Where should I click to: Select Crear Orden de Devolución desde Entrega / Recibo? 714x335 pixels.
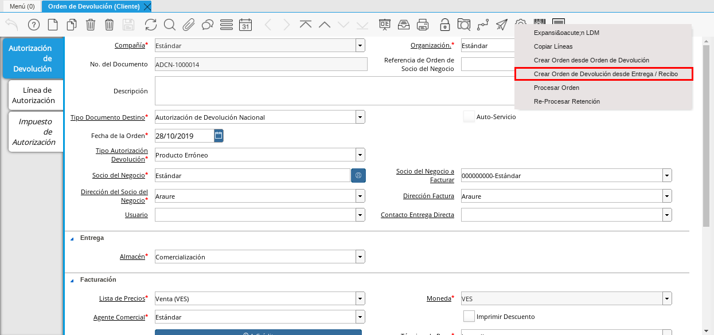click(x=605, y=74)
